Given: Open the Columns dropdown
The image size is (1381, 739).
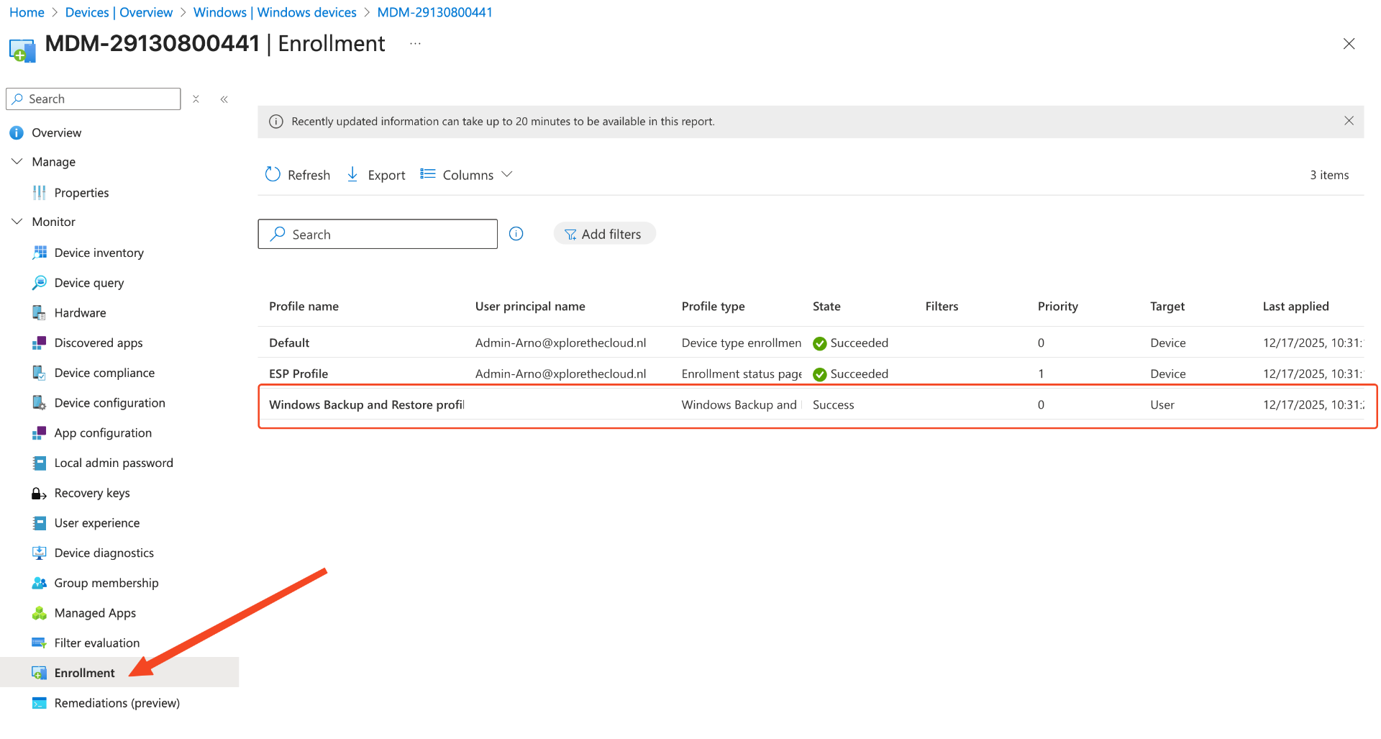Looking at the screenshot, I should (x=466, y=174).
